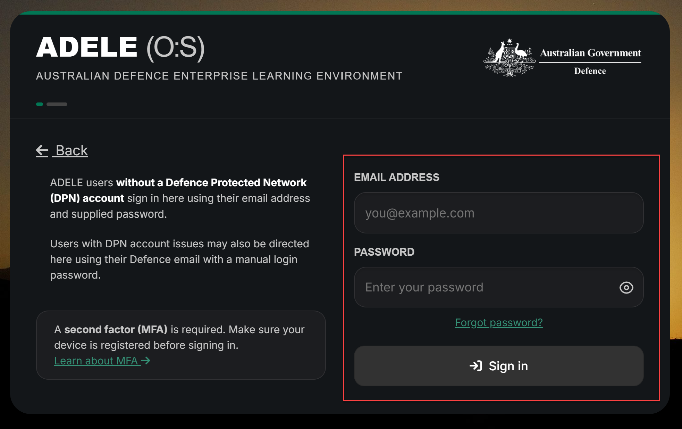
Task: Click the PASSWORD label
Action: tap(384, 252)
